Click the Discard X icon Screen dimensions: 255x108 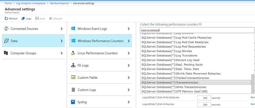pyautogui.click(x=51, y=19)
